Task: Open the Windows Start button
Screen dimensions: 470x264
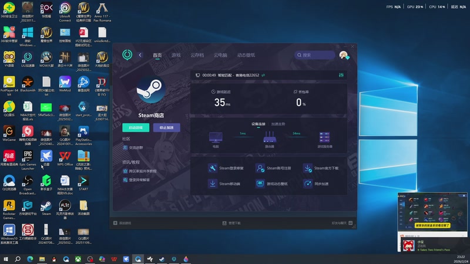Action: pyautogui.click(x=5, y=259)
